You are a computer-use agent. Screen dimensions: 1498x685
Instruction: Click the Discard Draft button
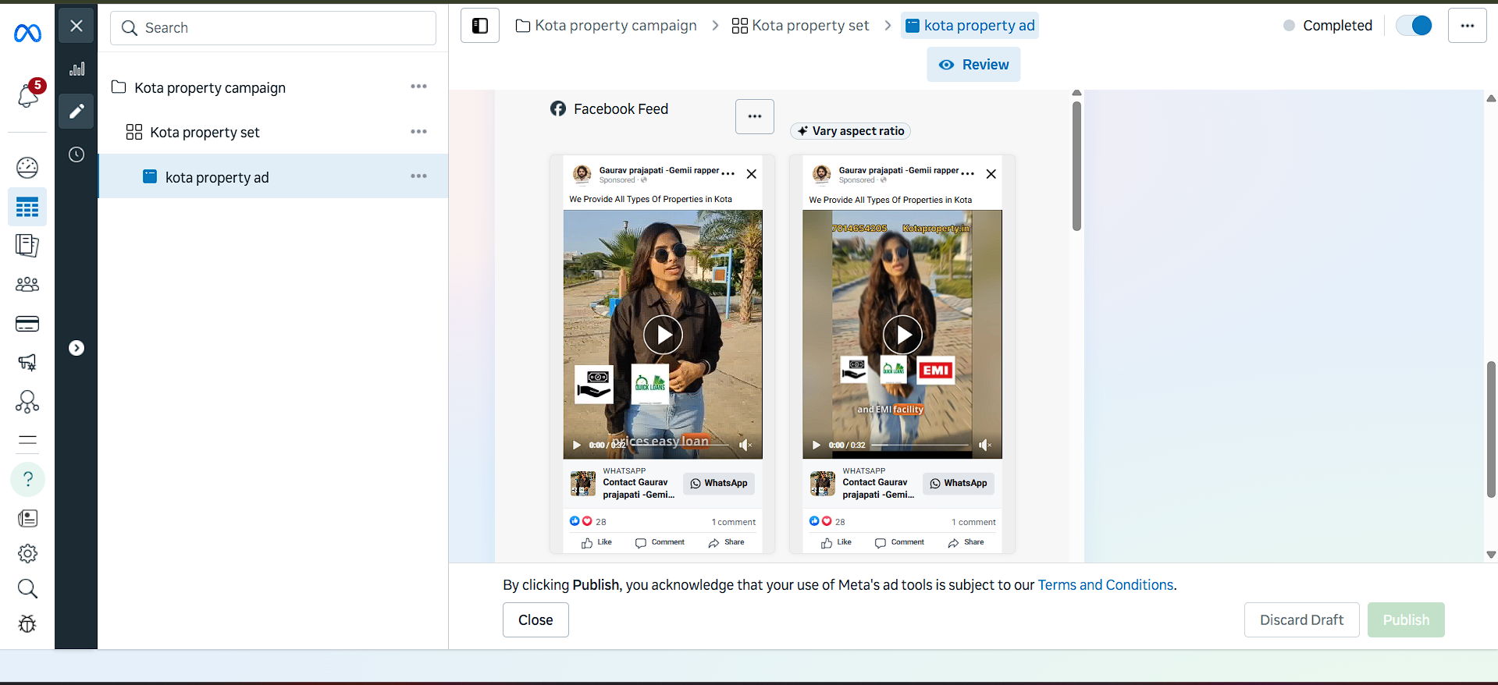tap(1301, 619)
